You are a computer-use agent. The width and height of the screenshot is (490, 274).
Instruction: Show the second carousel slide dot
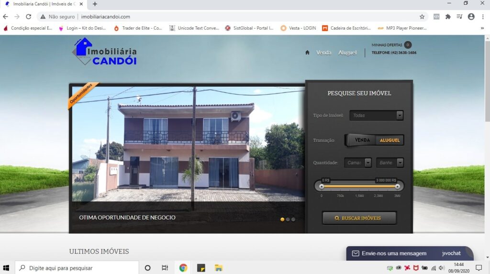click(x=288, y=219)
